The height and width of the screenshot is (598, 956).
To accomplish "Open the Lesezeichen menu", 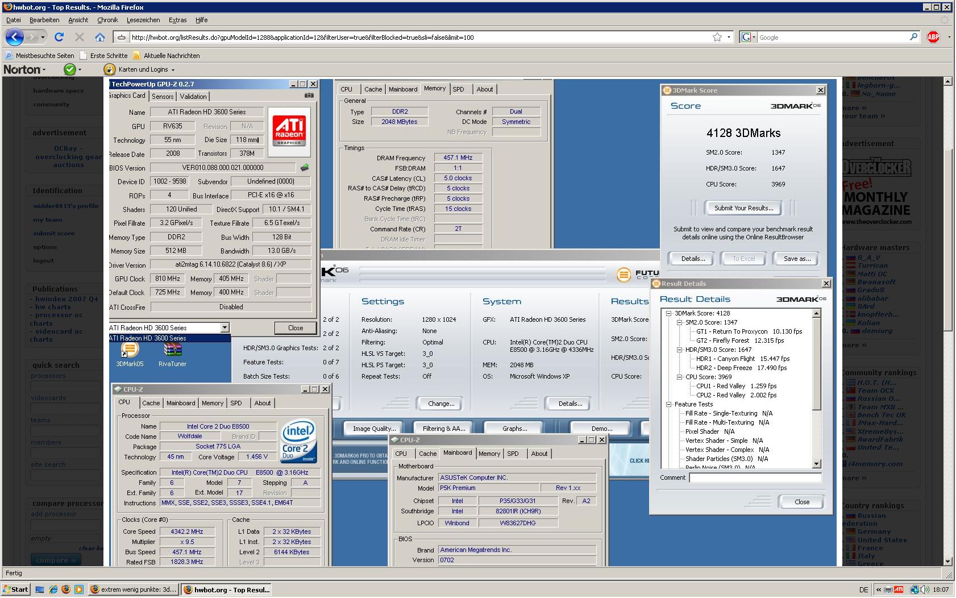I will point(143,20).
